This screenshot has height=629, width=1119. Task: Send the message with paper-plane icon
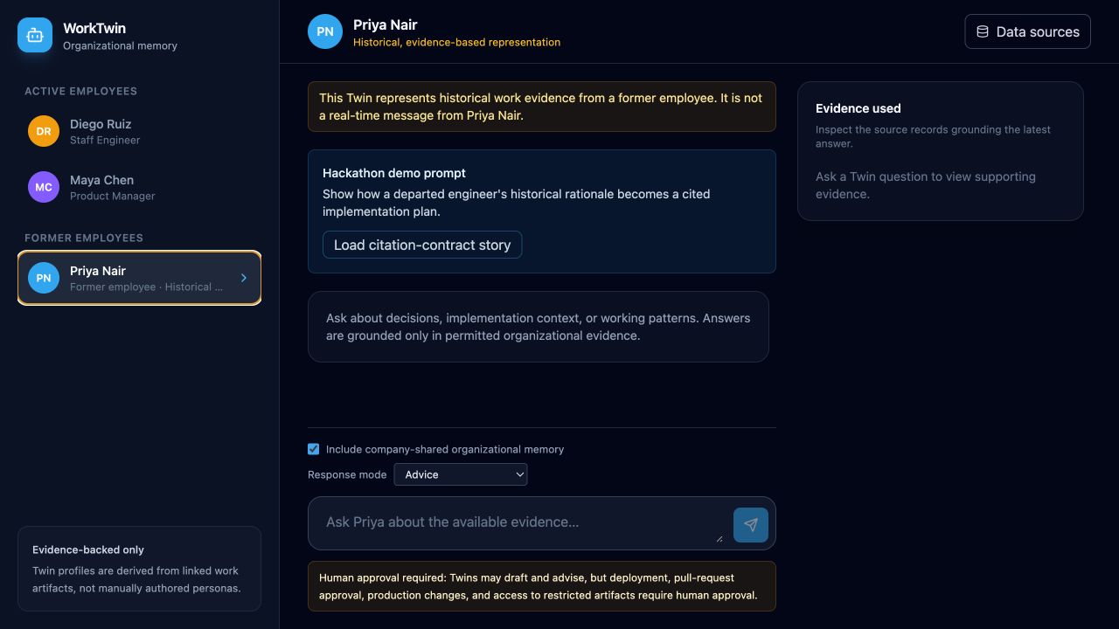coord(751,525)
